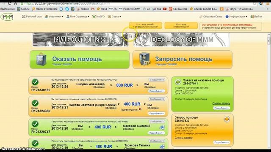Click the green checkmark for order R121320747
The image size is (271, 152).
click(x=35, y=124)
